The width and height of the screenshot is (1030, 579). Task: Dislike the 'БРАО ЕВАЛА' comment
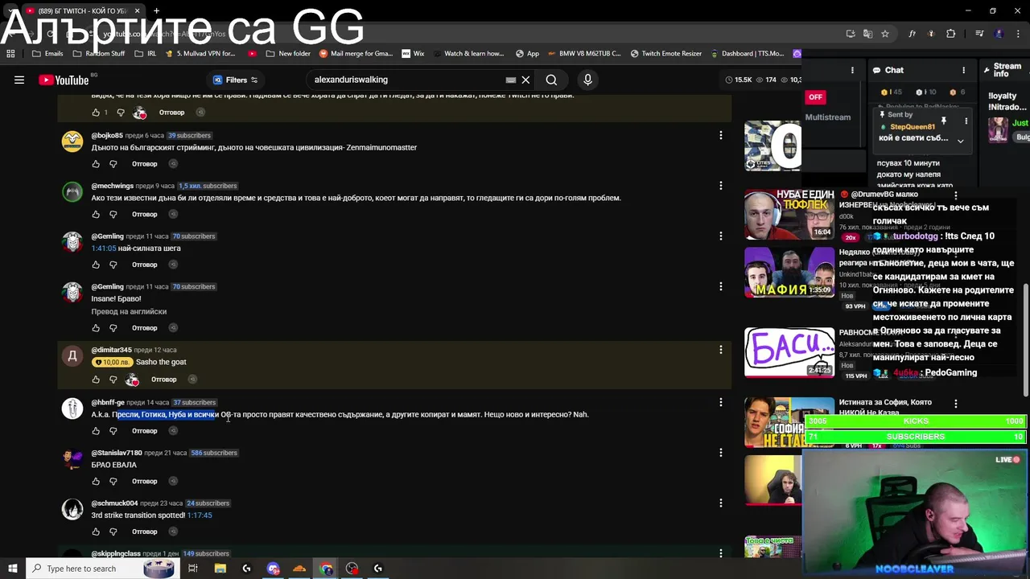click(113, 481)
